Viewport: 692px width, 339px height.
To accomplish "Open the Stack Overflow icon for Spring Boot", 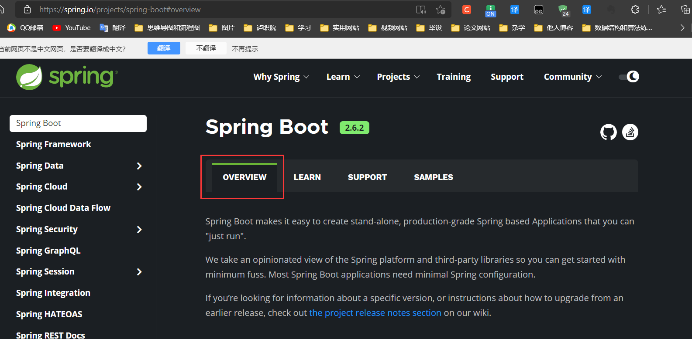I will click(x=630, y=132).
